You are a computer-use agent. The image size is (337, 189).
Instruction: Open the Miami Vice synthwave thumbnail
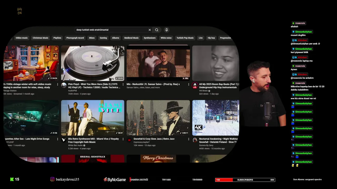93,118
